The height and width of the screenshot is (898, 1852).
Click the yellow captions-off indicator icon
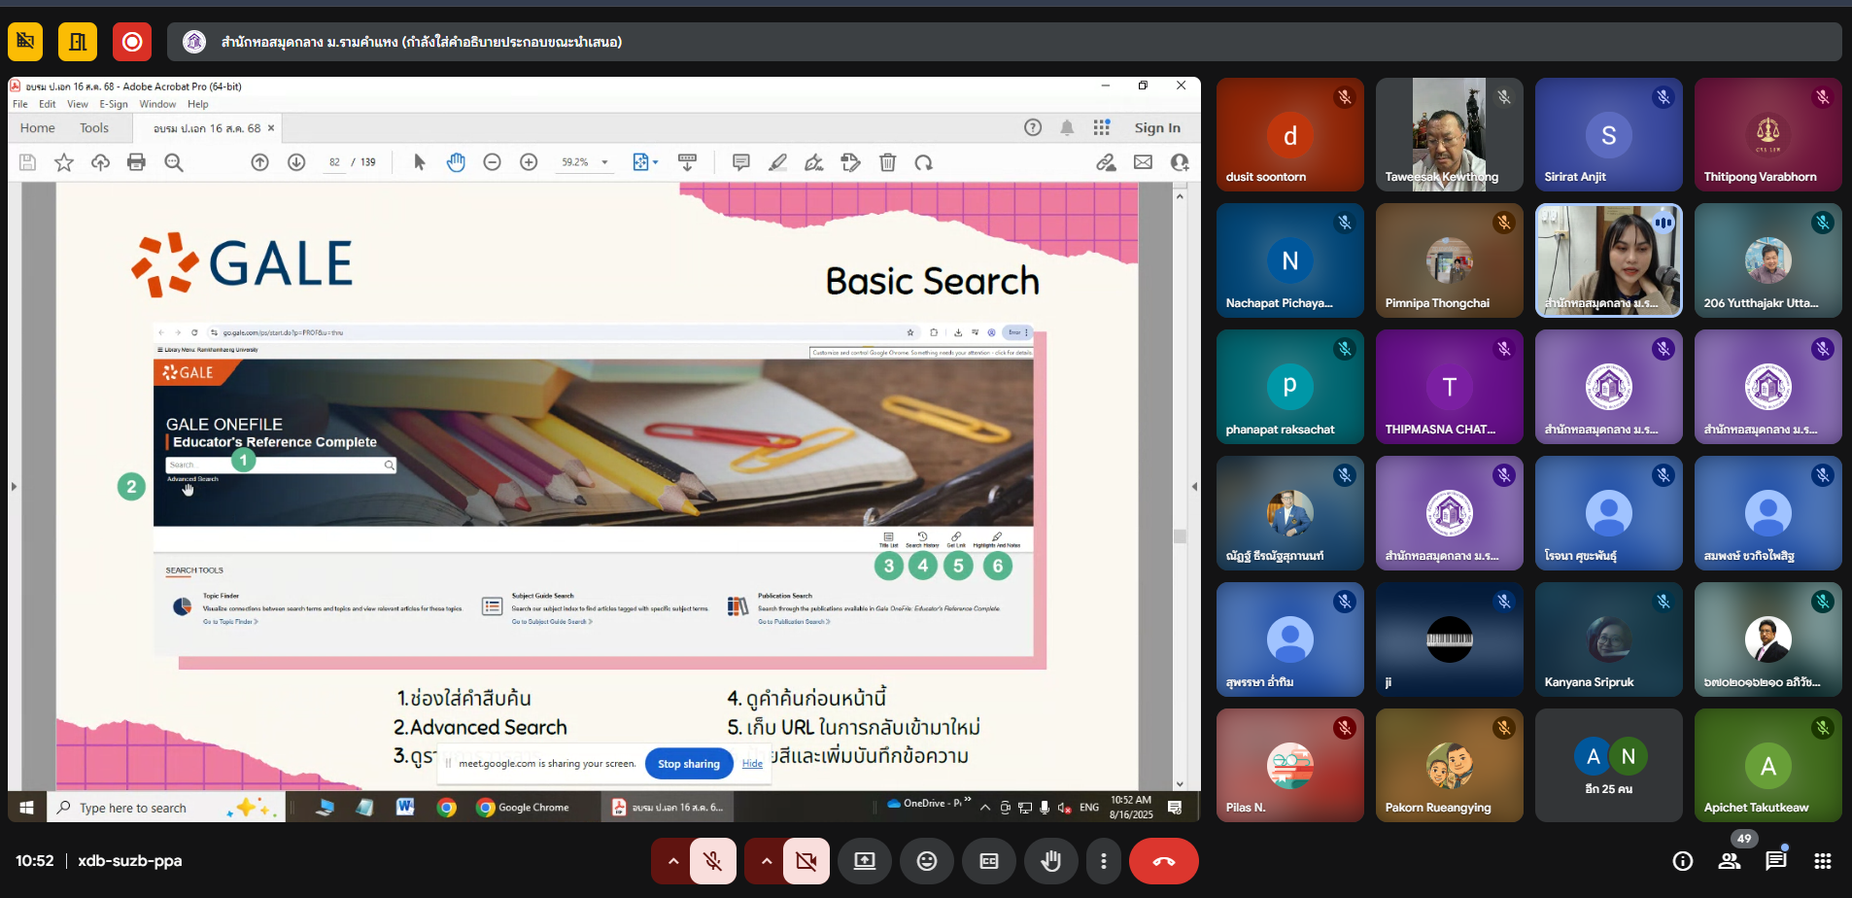[25, 42]
